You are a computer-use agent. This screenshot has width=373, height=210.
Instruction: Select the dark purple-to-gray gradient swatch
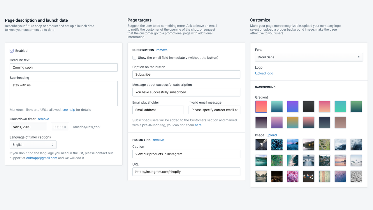pyautogui.click(x=261, y=123)
